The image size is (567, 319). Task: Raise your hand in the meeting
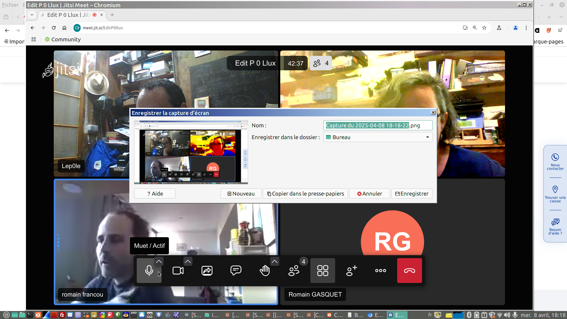point(265,271)
